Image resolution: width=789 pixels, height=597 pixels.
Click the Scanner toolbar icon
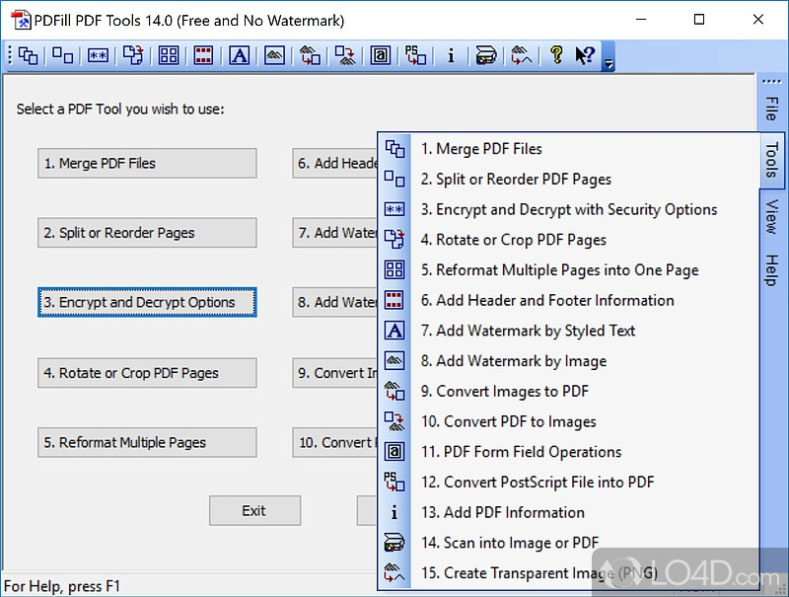pyautogui.click(x=486, y=55)
